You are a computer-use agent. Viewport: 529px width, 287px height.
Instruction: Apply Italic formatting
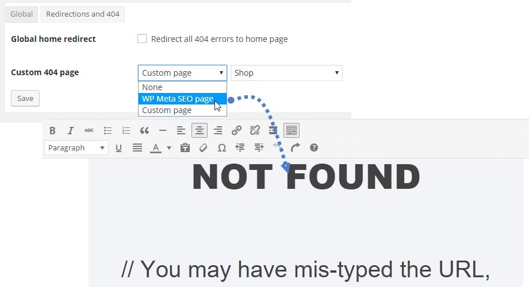click(x=71, y=131)
